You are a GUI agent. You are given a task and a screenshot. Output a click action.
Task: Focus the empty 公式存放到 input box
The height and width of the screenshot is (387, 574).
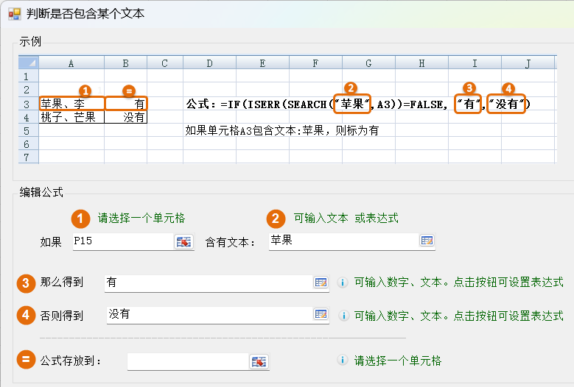coord(188,361)
